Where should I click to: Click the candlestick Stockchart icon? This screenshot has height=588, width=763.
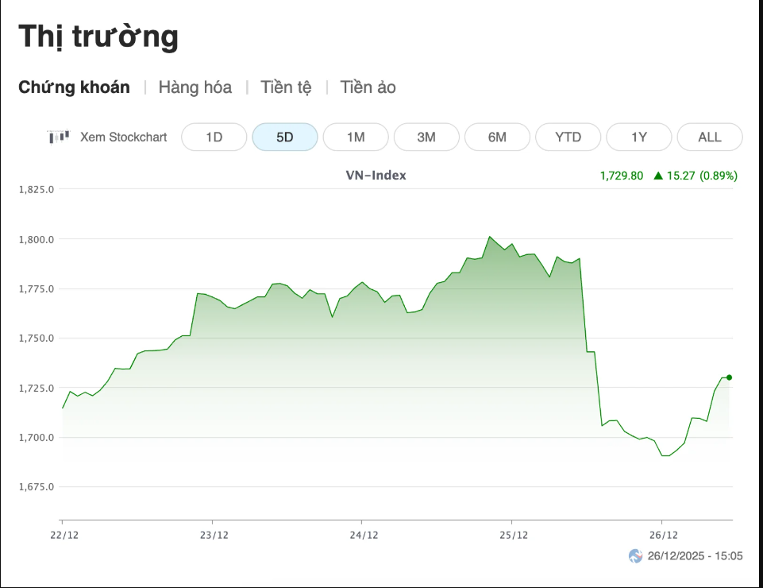click(x=58, y=137)
